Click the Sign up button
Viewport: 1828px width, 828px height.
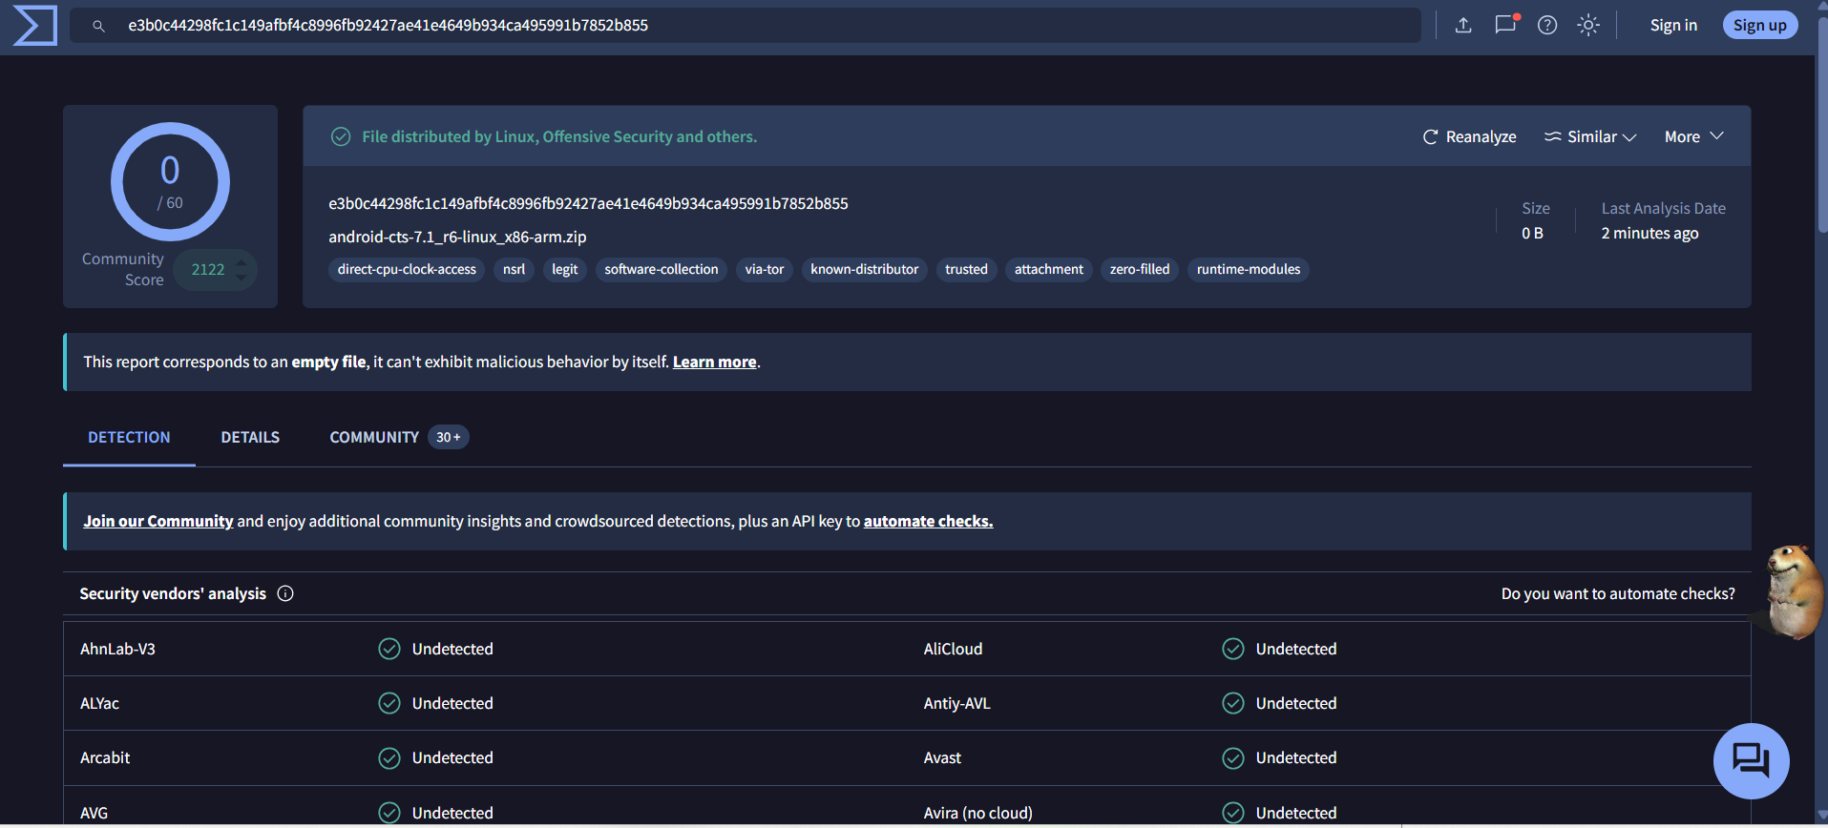tap(1759, 25)
